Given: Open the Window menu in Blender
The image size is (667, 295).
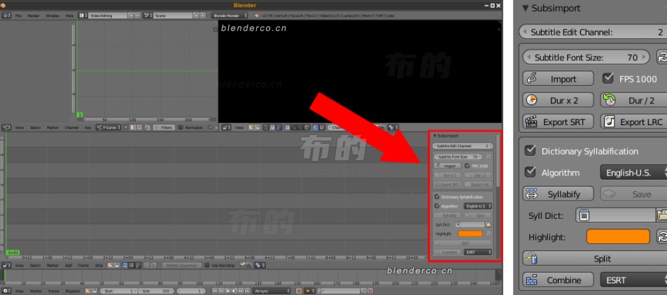Looking at the screenshot, I should (x=52, y=15).
